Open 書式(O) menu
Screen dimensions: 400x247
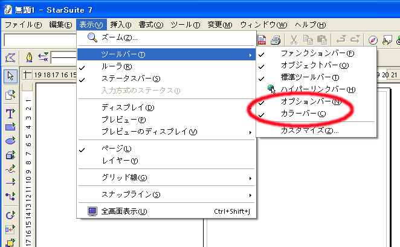click(151, 25)
